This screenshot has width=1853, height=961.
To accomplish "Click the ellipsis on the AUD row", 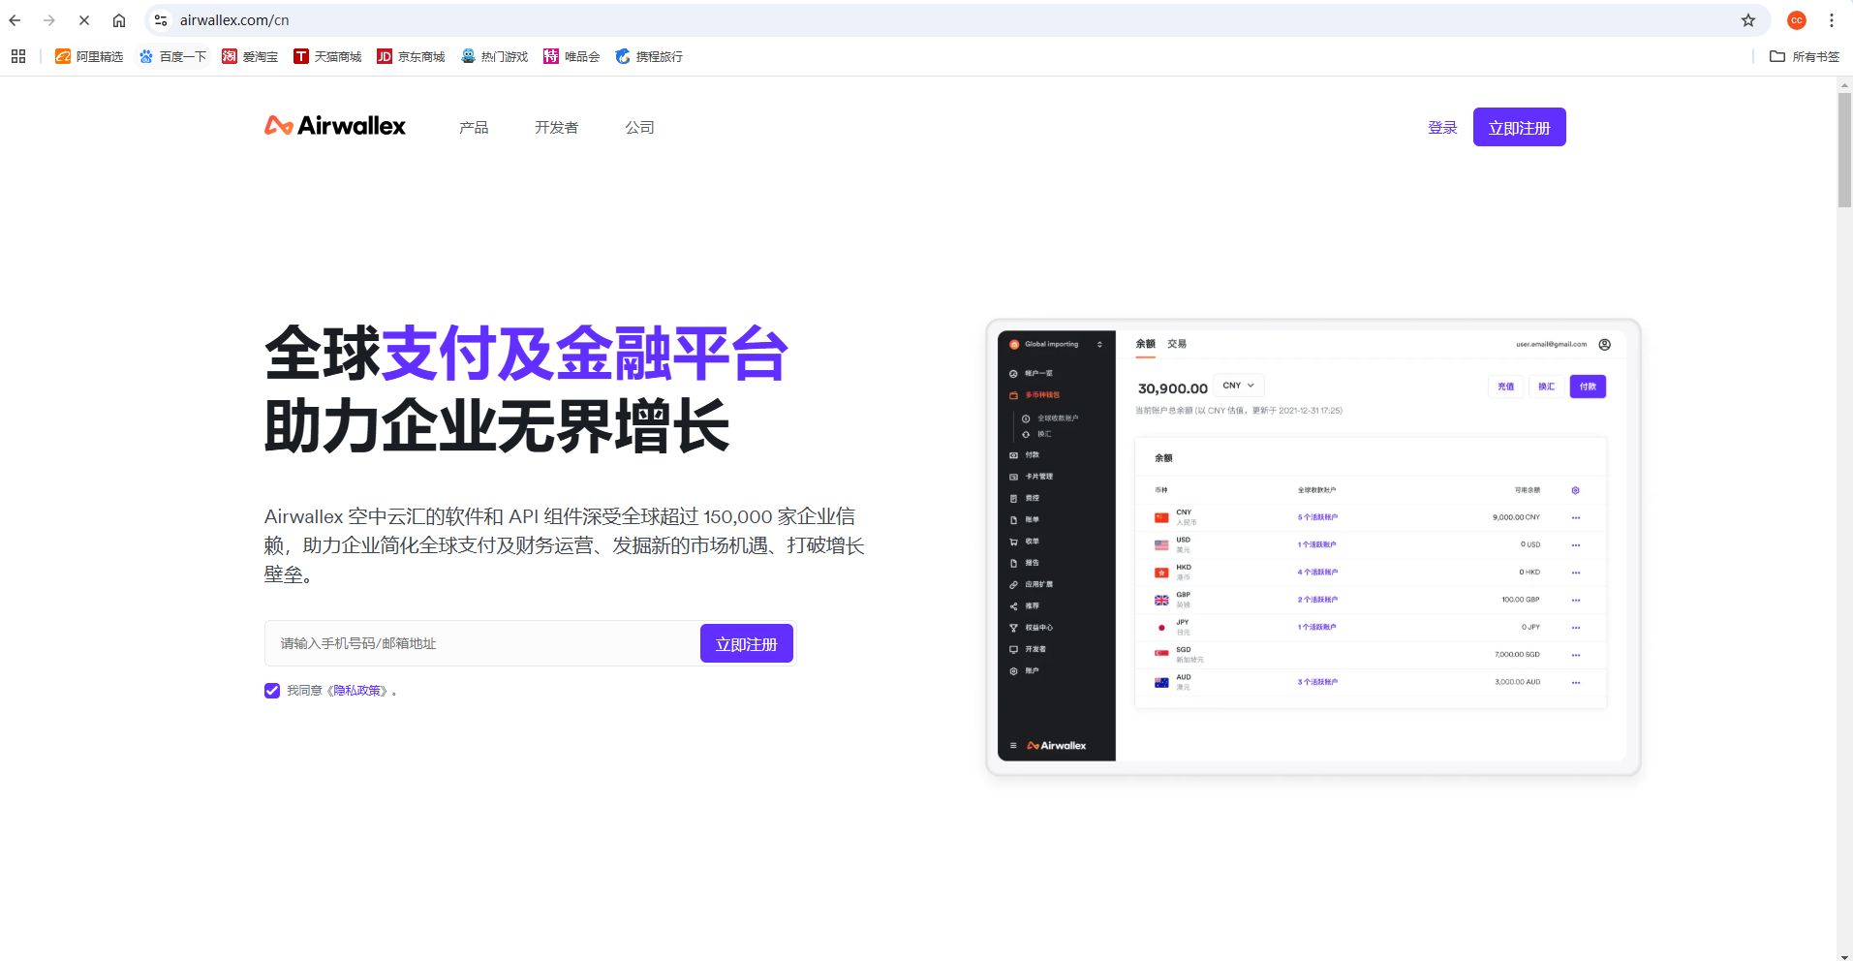I will [x=1575, y=682].
